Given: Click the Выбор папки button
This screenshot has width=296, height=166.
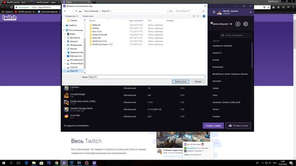Looking at the screenshot, I should 181,82.
